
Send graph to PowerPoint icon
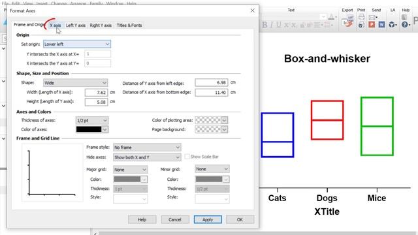(x=372, y=25)
